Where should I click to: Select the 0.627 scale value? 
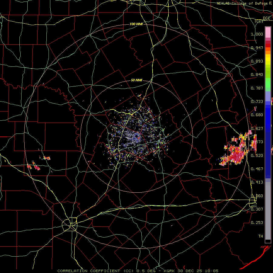point(257,128)
